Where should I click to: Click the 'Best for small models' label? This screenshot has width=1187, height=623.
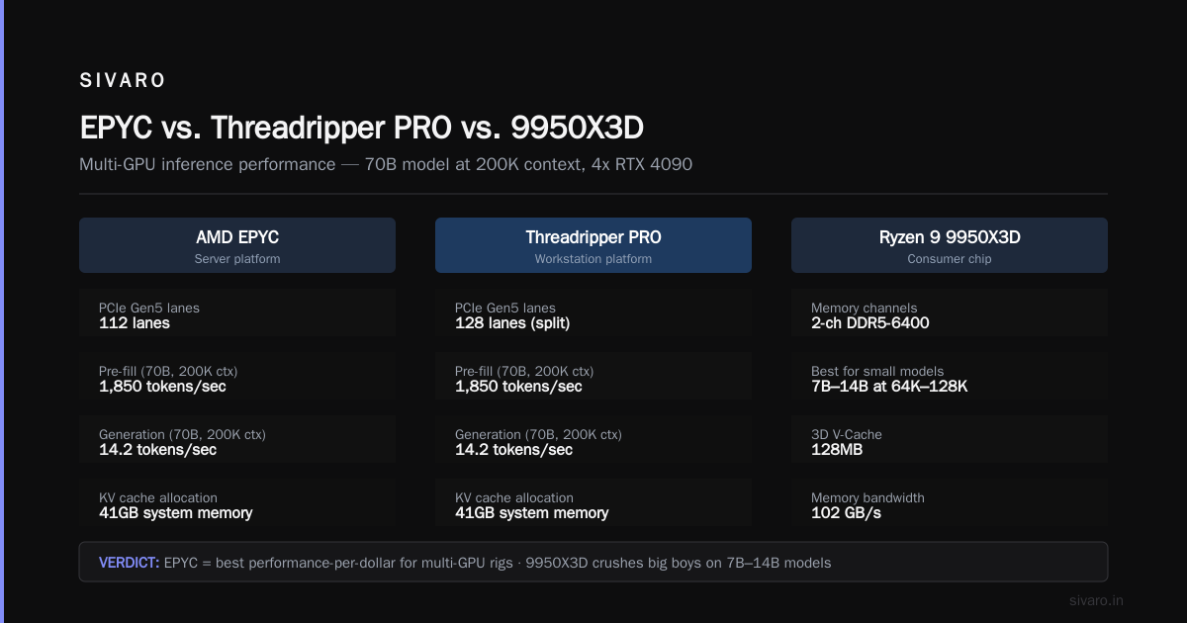[x=877, y=371]
